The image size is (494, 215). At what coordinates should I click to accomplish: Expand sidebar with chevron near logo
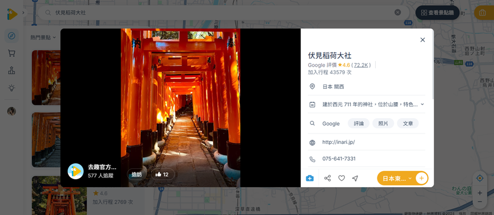(x=23, y=13)
